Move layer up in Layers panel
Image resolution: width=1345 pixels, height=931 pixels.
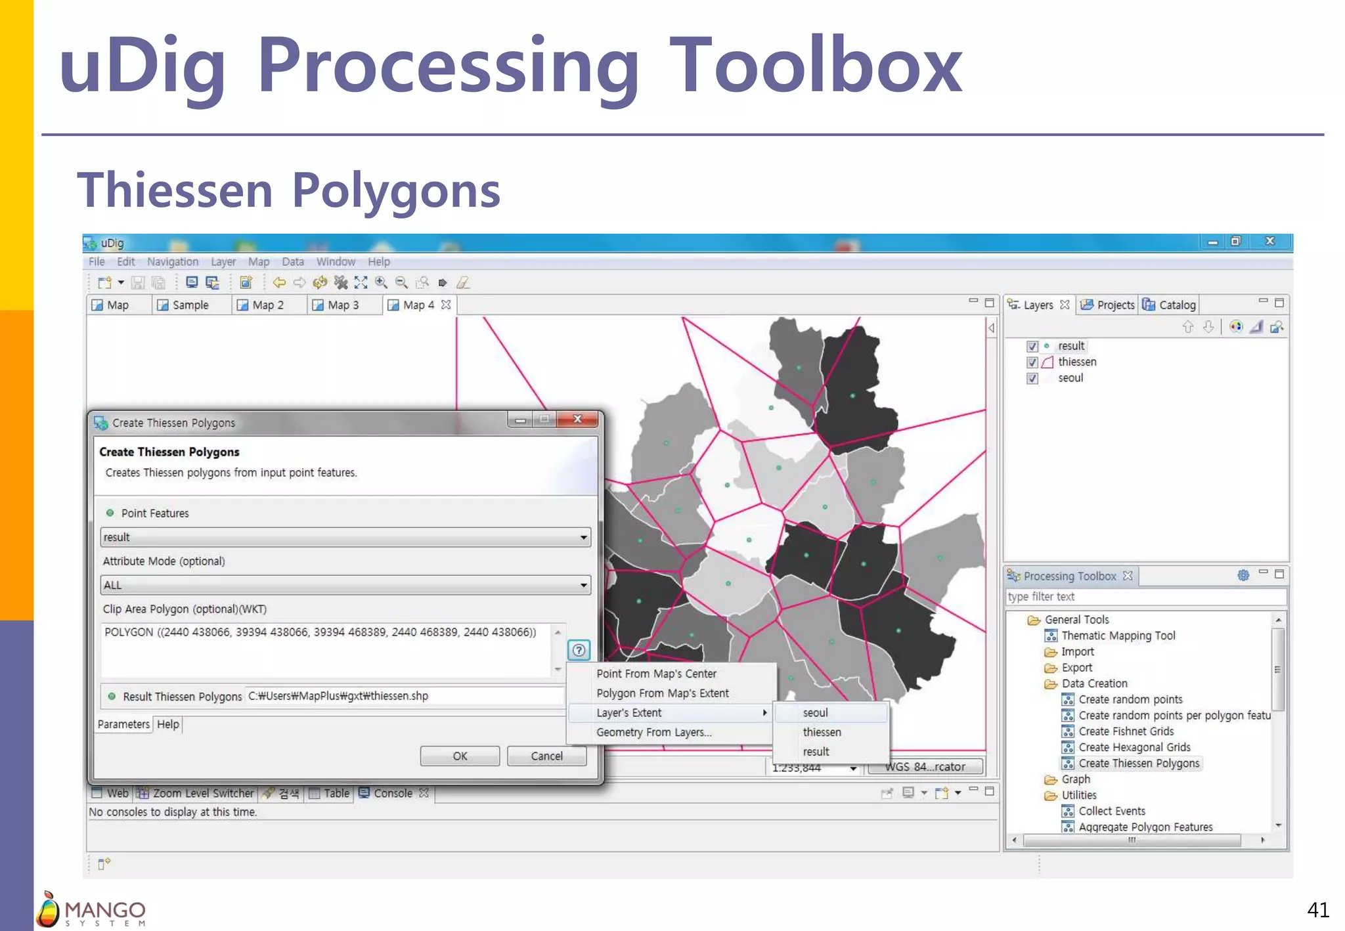point(1188,327)
